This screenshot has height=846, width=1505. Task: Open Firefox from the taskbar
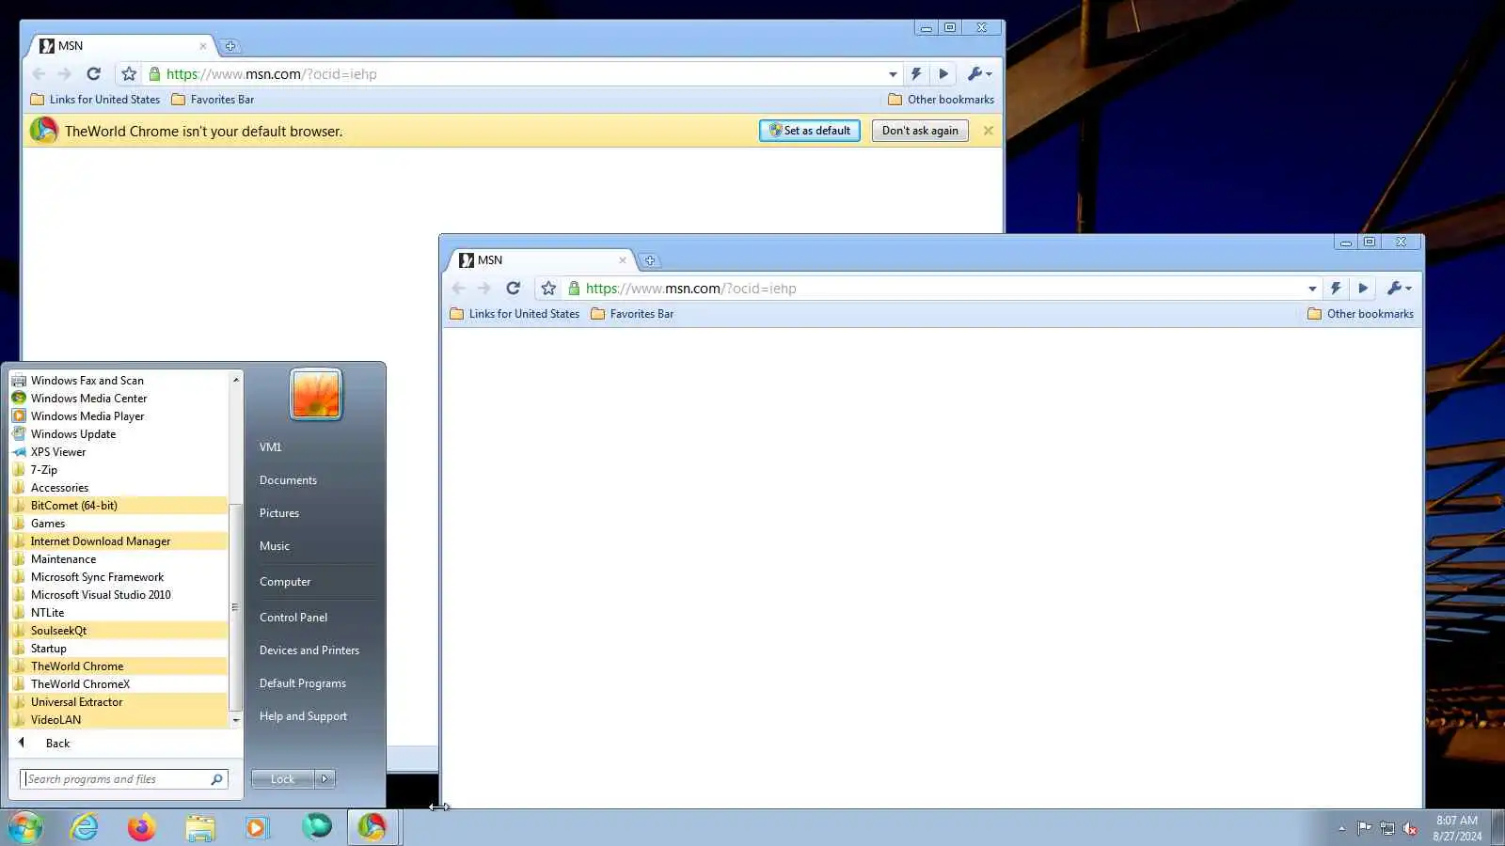click(x=142, y=827)
